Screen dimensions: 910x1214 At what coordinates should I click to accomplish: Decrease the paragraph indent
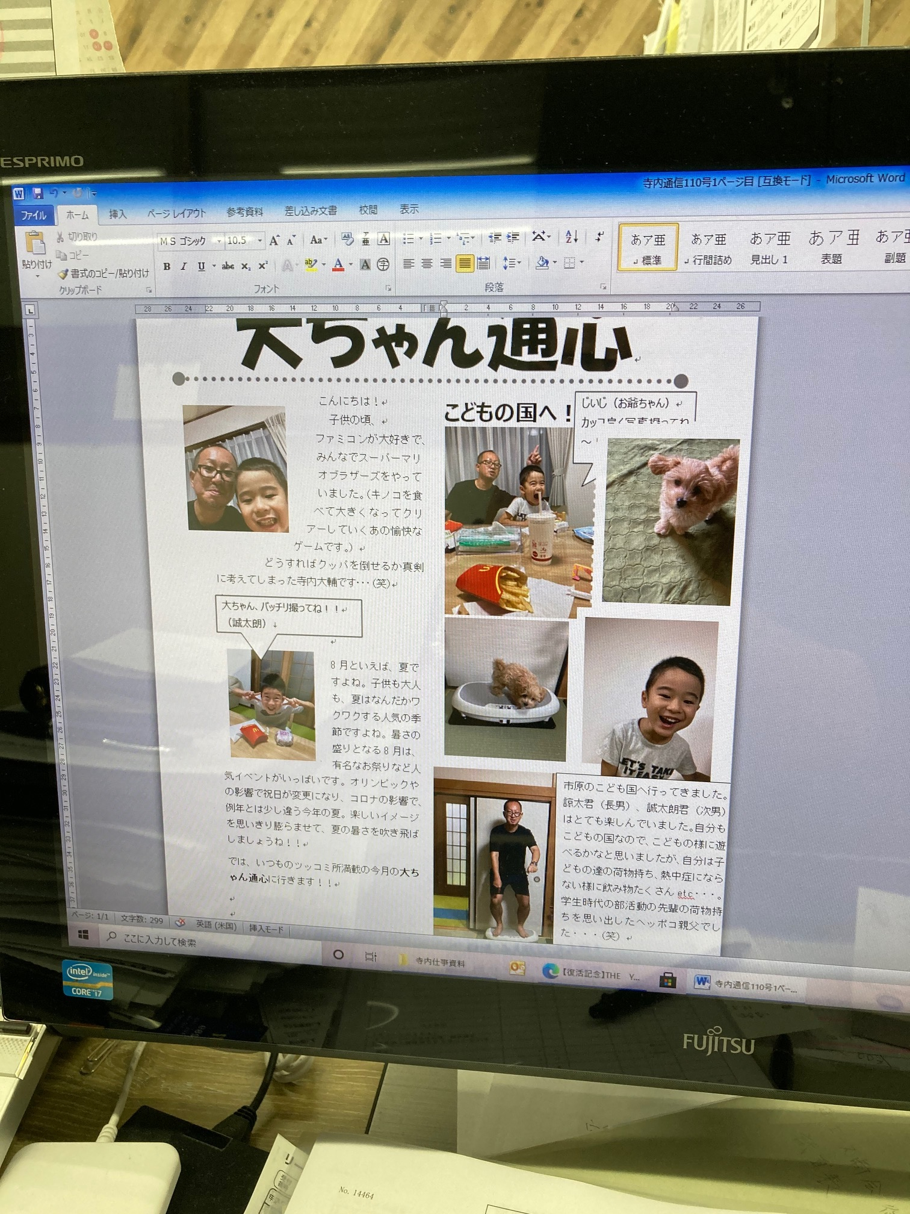tap(495, 237)
